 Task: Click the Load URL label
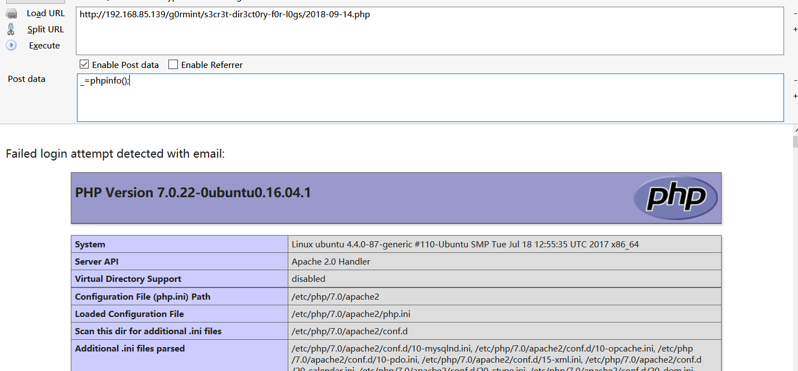click(46, 13)
